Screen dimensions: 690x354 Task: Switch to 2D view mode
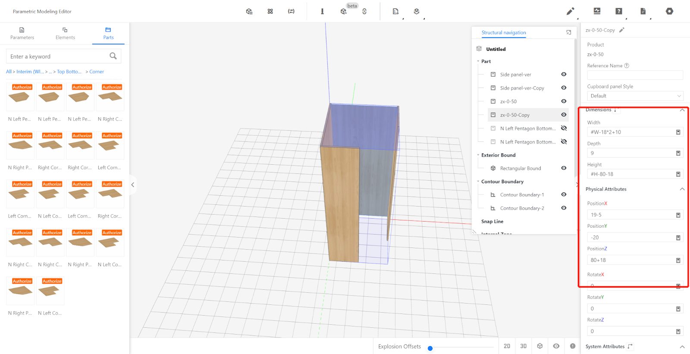tap(507, 346)
